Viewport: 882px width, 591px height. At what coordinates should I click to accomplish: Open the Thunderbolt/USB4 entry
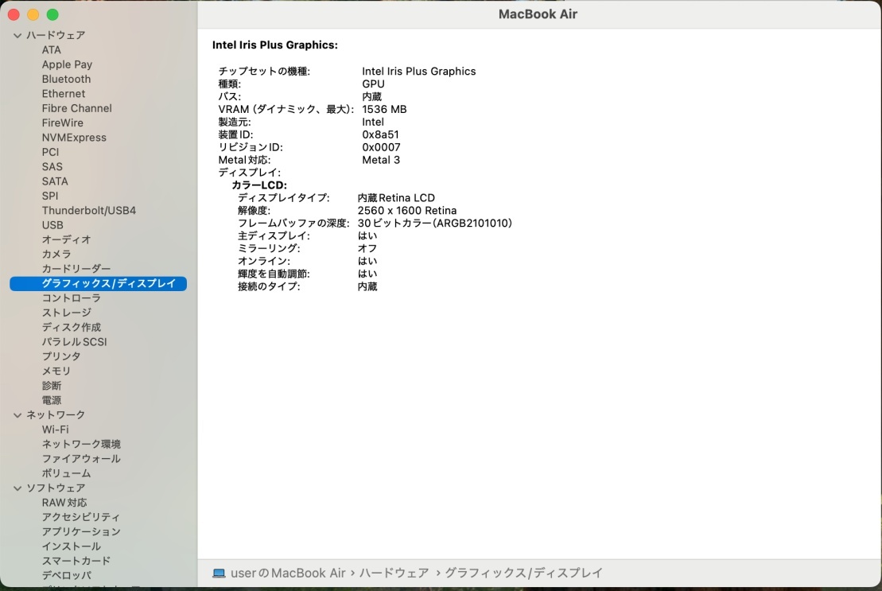tap(89, 211)
